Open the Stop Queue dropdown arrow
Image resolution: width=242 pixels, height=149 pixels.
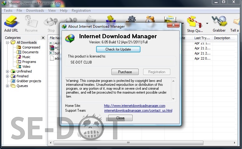pyautogui.click(x=207, y=23)
